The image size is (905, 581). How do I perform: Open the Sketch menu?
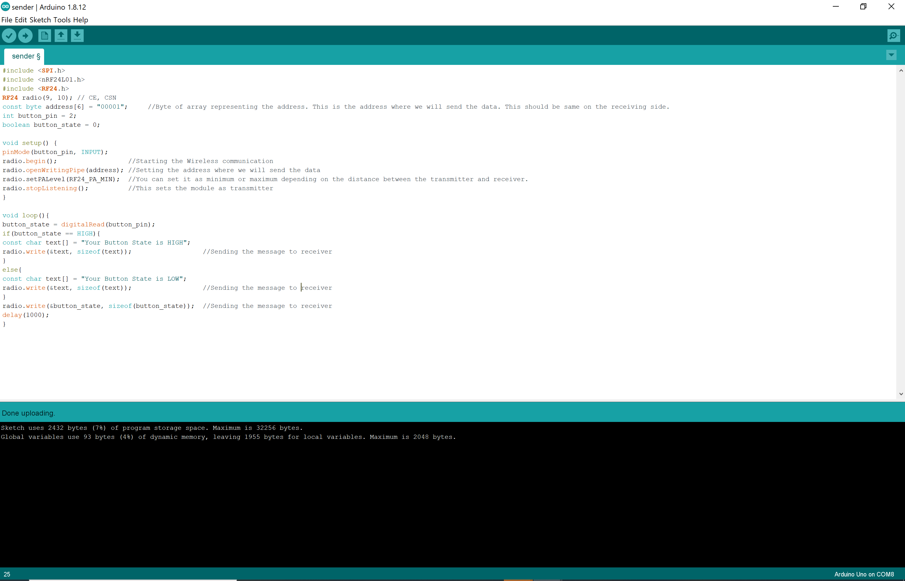(x=40, y=20)
